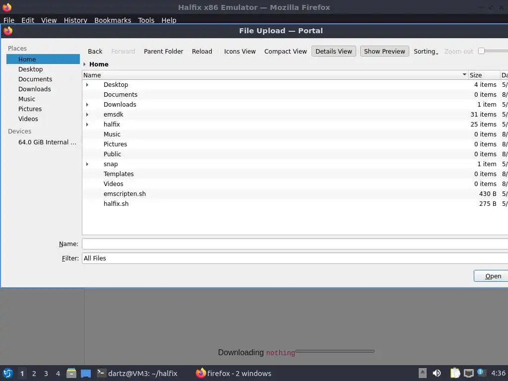This screenshot has width=508, height=381.
Task: Select the Templates folder row
Action: [295, 174]
